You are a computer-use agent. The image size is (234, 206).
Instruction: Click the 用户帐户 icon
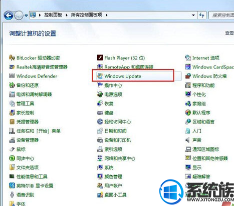click(100, 185)
